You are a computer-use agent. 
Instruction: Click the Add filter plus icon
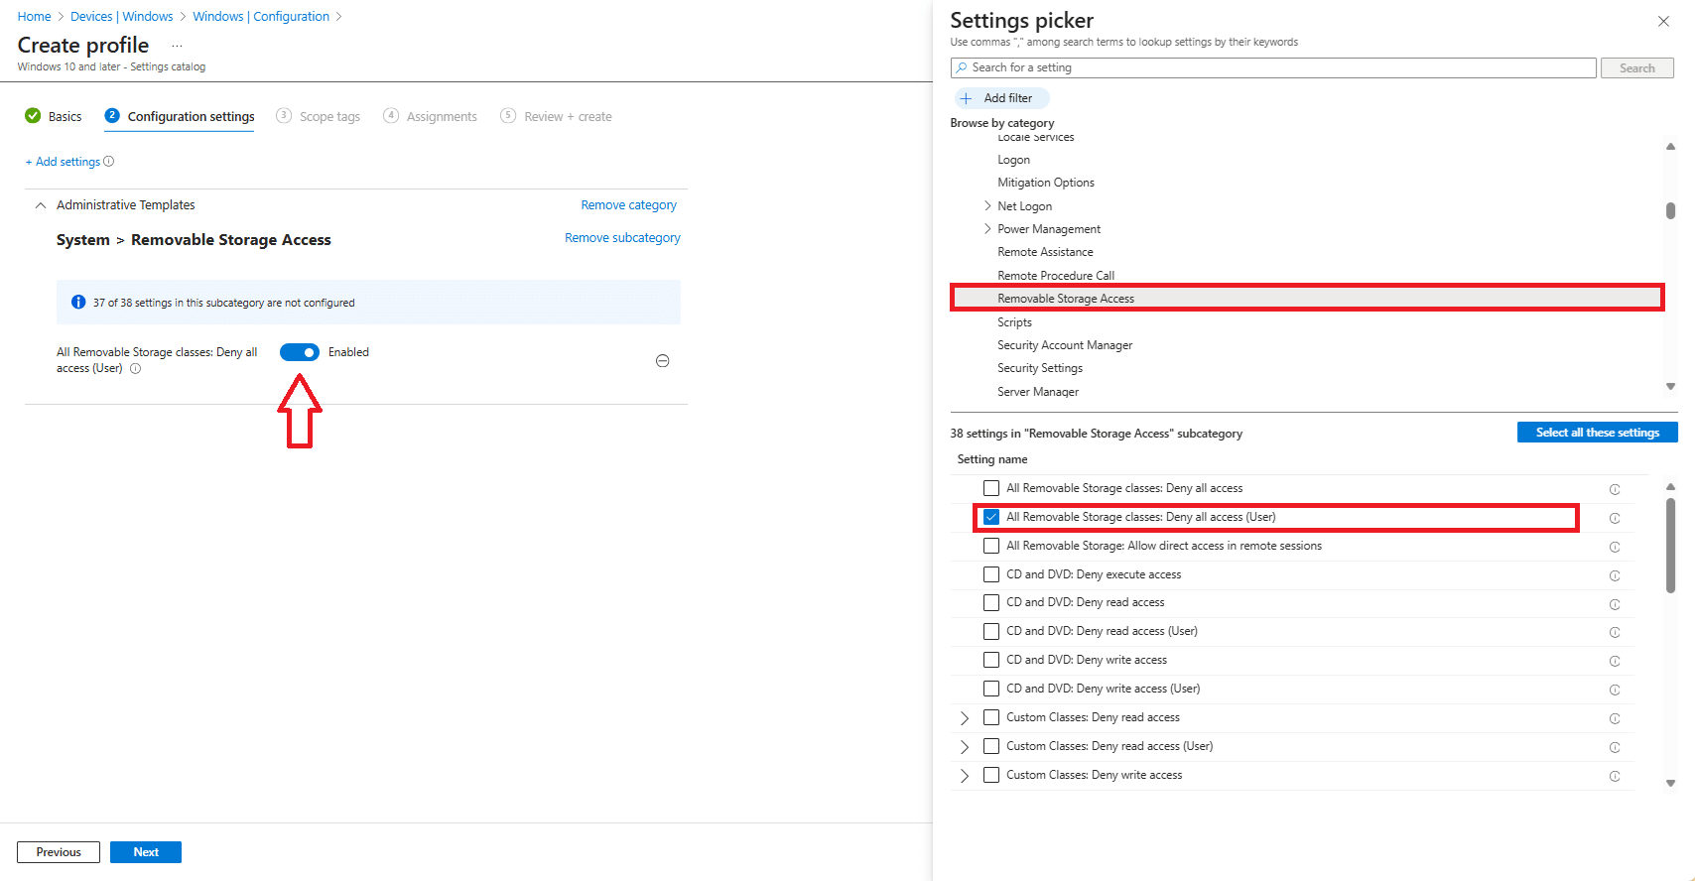[x=966, y=98]
